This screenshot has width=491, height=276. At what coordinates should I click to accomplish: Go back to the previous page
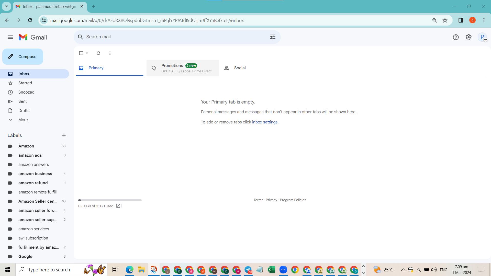(7, 20)
